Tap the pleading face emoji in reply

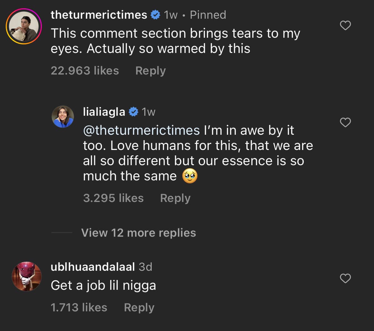(x=190, y=176)
